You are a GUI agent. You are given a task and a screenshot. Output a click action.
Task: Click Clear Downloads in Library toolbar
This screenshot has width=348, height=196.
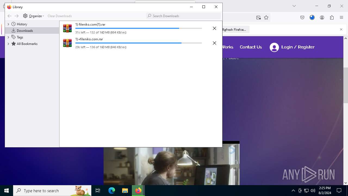click(60, 16)
